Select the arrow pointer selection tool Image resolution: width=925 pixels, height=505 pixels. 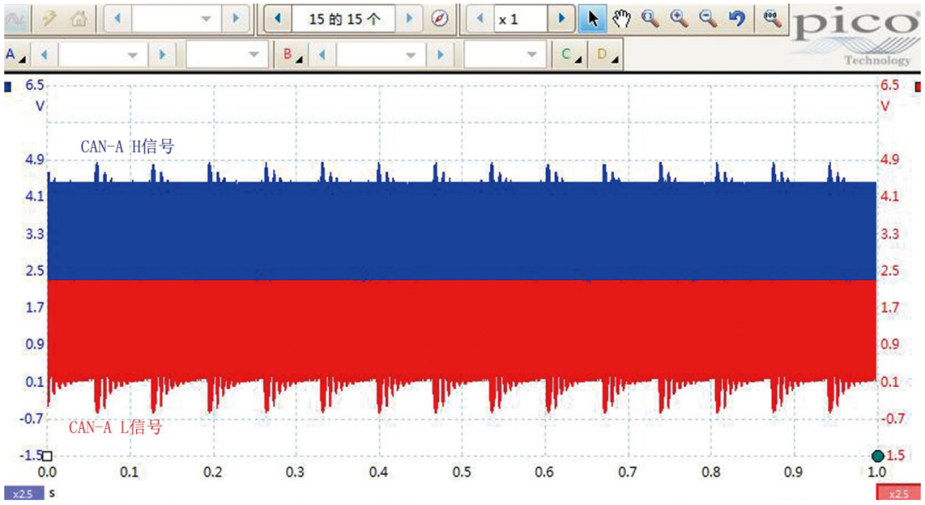pos(593,20)
